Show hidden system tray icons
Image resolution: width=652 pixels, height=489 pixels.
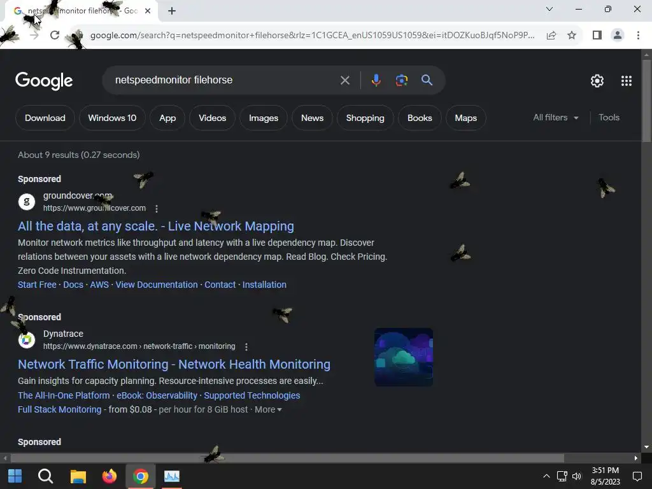[x=546, y=476]
